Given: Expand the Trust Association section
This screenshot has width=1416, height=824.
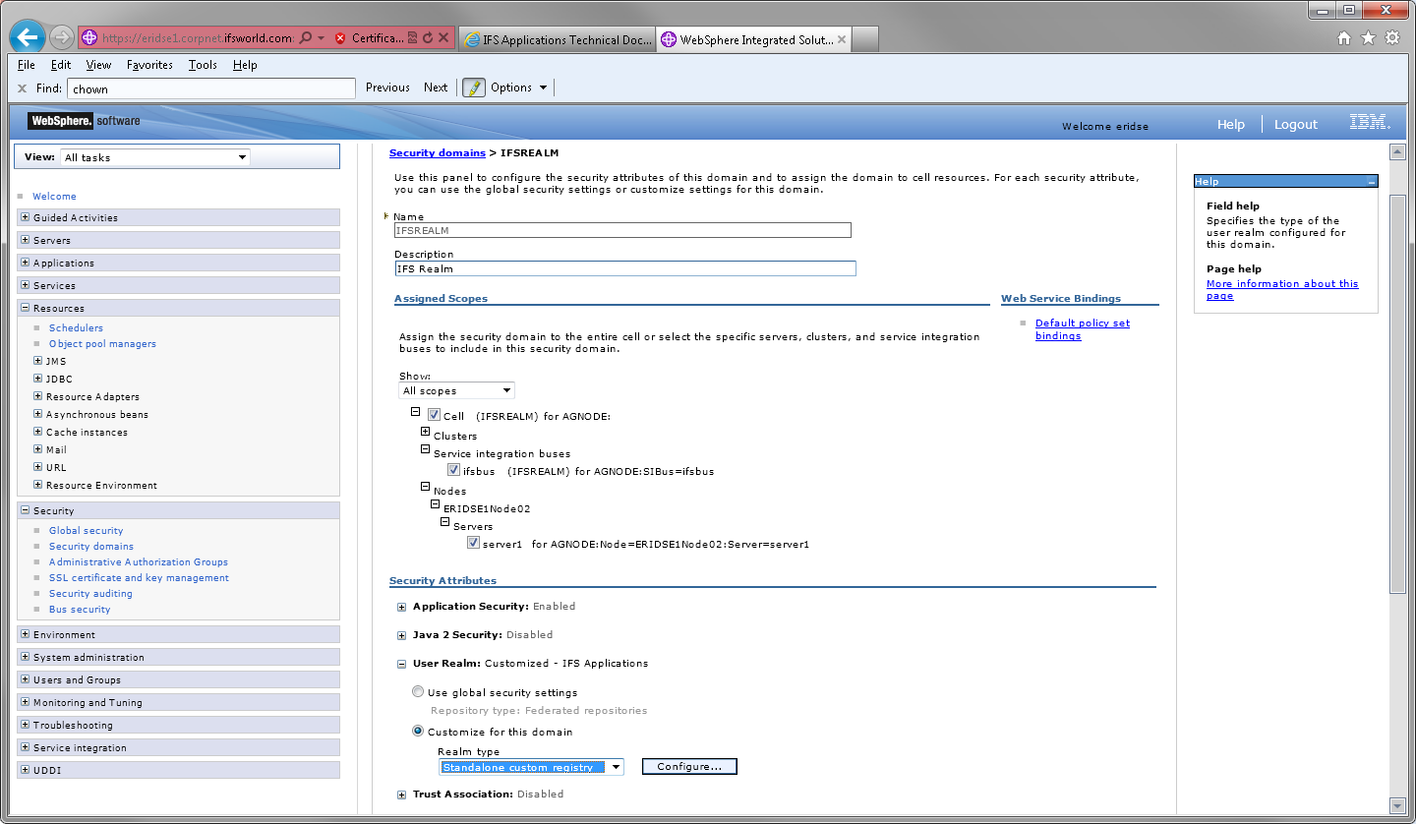Looking at the screenshot, I should click(x=401, y=795).
